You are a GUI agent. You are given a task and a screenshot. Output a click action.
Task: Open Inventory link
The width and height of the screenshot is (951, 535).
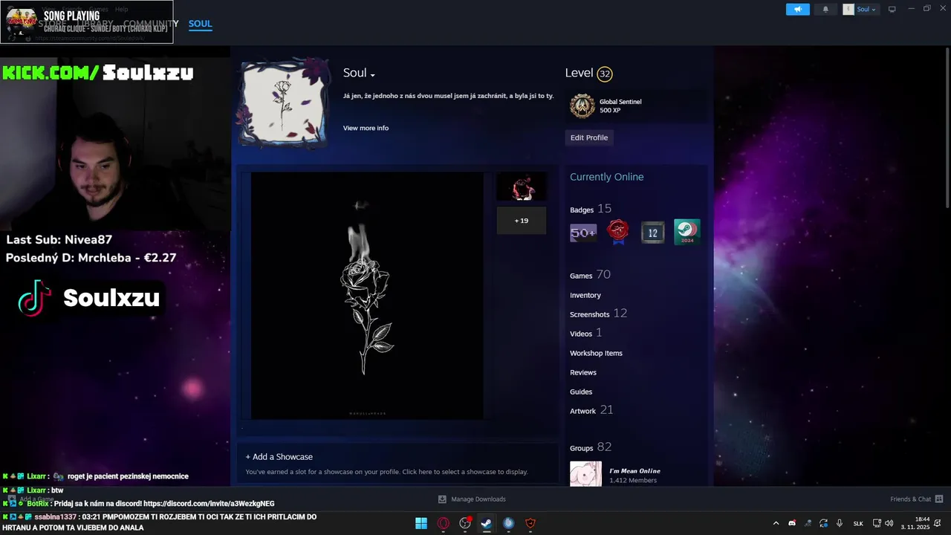(585, 295)
